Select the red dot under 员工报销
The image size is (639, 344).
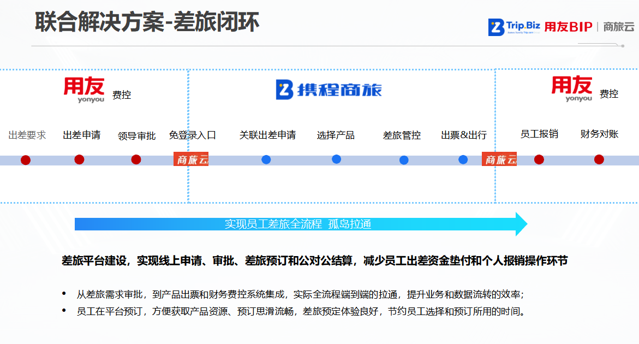coord(539,160)
